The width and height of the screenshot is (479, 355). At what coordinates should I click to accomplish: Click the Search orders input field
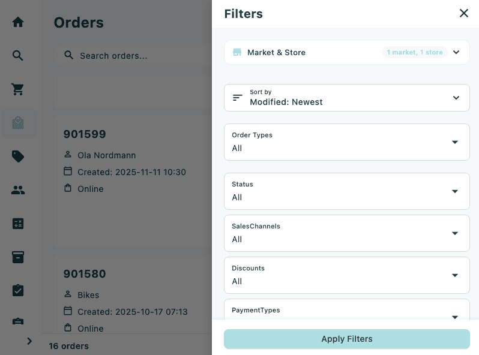133,56
